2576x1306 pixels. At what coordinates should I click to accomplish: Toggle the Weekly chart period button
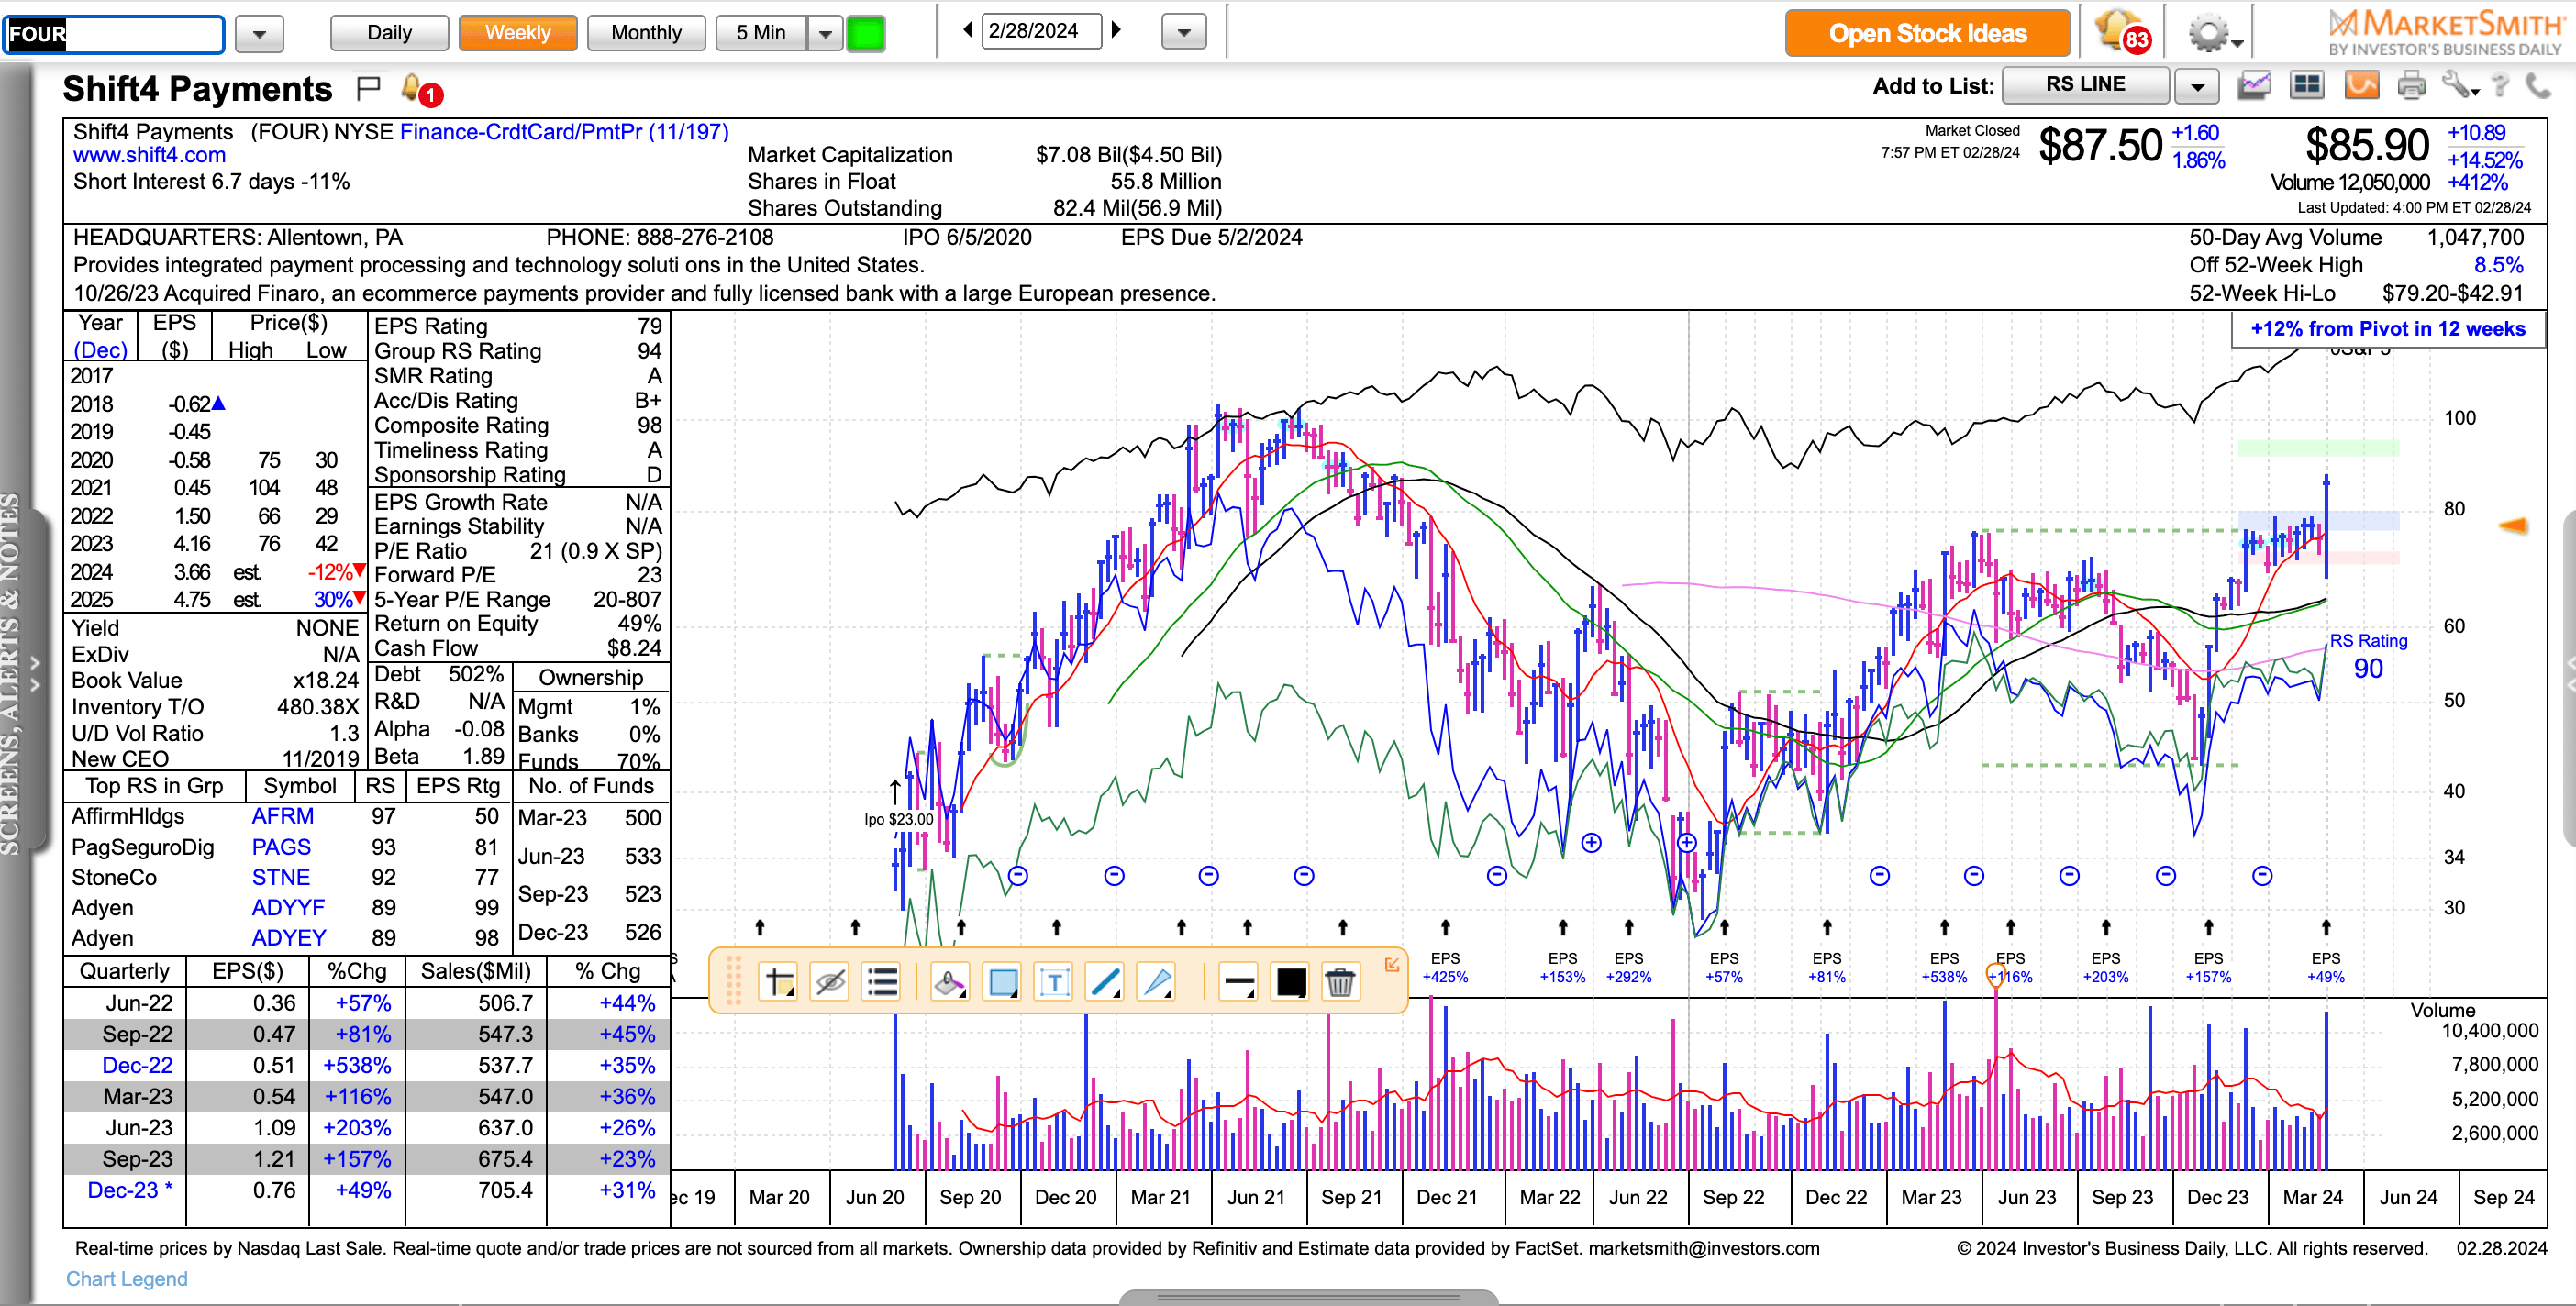pyautogui.click(x=517, y=33)
